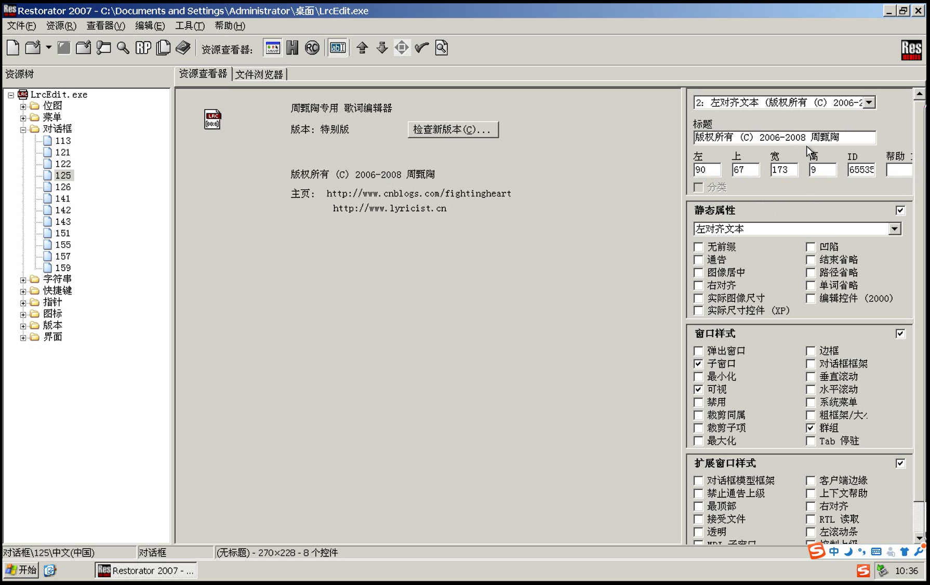Enable the 透明 checkbox

(x=698, y=531)
